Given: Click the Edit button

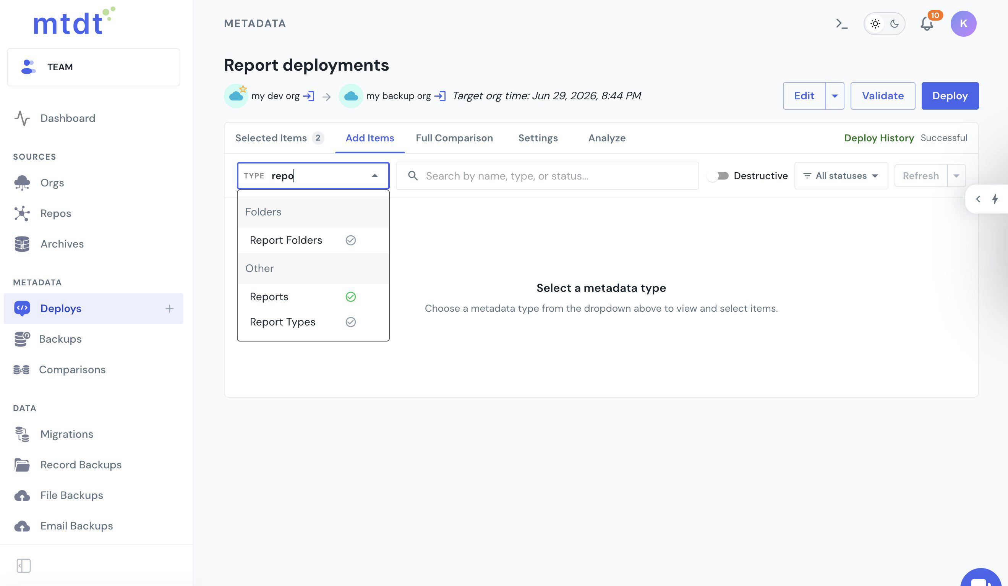Looking at the screenshot, I should coord(804,96).
